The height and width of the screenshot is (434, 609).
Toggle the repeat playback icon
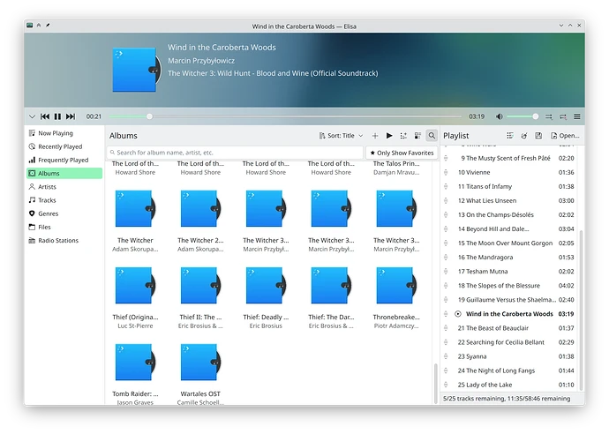click(563, 116)
